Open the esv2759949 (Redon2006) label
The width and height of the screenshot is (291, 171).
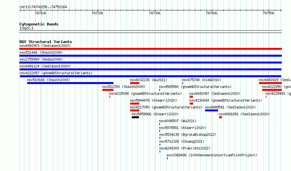41,59
